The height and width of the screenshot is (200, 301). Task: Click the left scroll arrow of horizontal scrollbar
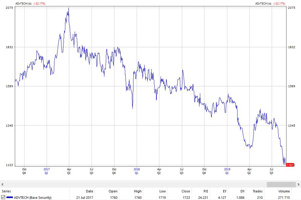tap(2, 185)
